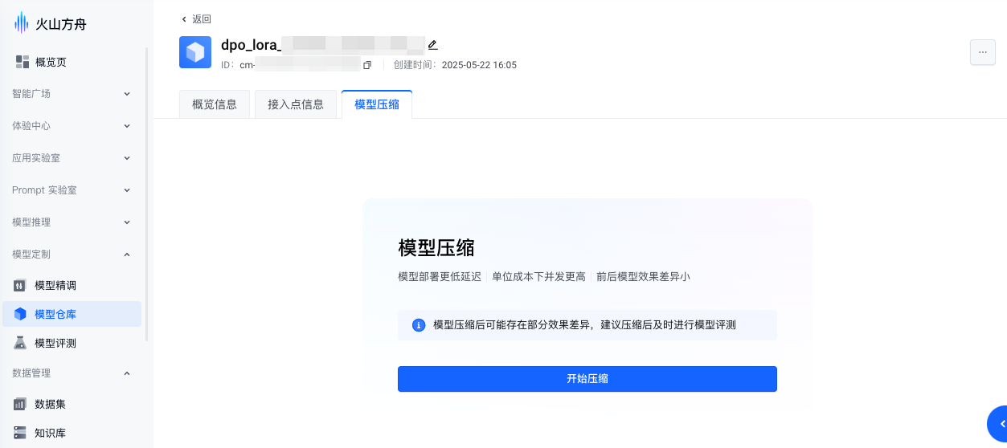Screen dimensions: 1007x448
Task: Edit model name with pencil icon
Action: pos(432,45)
